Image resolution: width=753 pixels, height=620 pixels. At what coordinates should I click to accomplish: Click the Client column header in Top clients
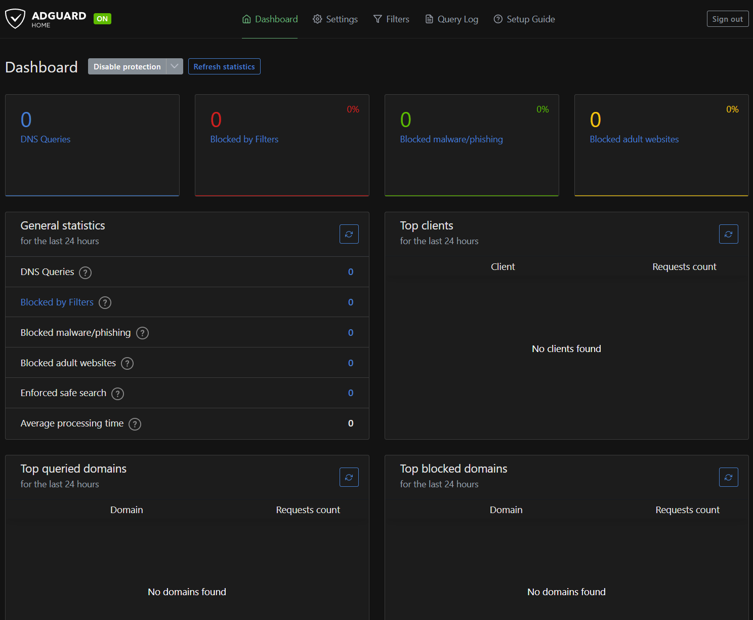pyautogui.click(x=503, y=267)
